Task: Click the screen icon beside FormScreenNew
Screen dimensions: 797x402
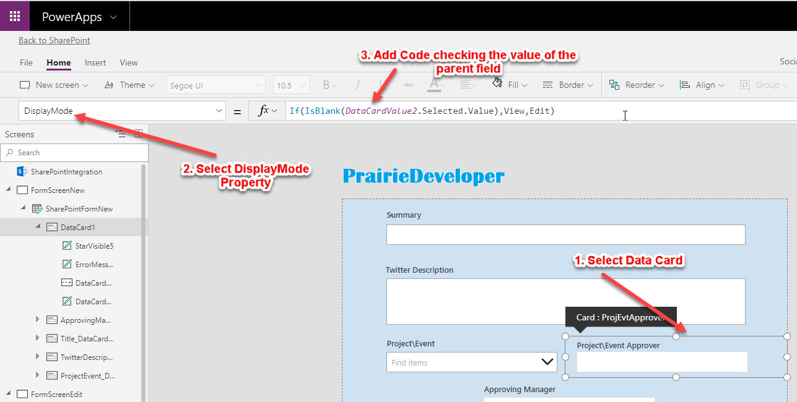Action: click(x=22, y=190)
